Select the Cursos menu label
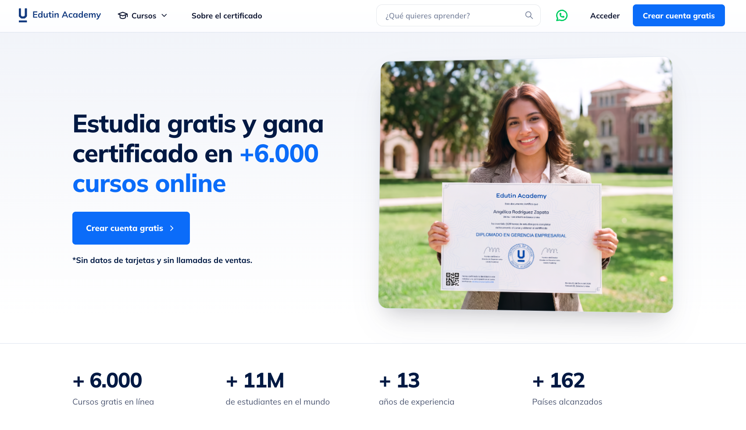Viewport: 746px width, 430px height. tap(144, 16)
